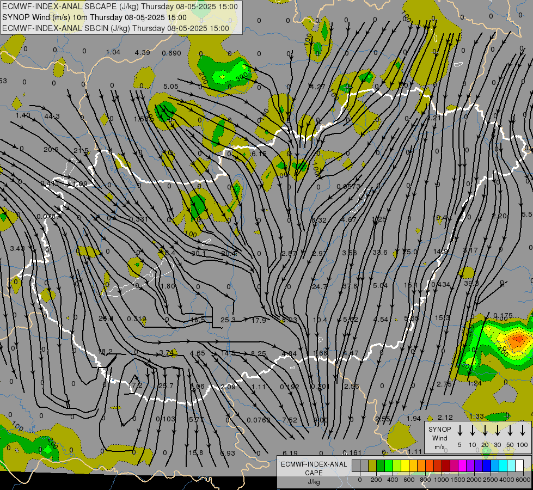Screen dimensions: 533x490
Task: Select the pure blue CAPE legend swatch
Action: tap(487, 465)
